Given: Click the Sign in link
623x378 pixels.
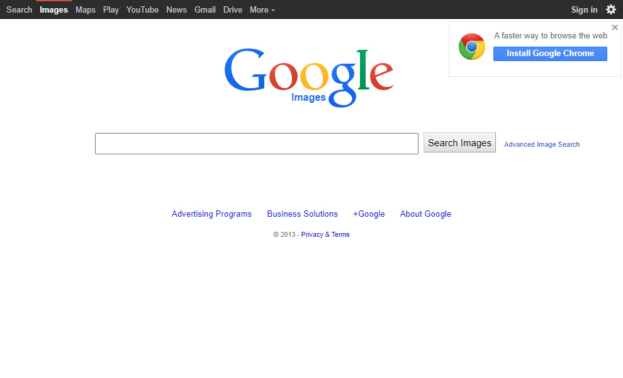Looking at the screenshot, I should click(584, 10).
